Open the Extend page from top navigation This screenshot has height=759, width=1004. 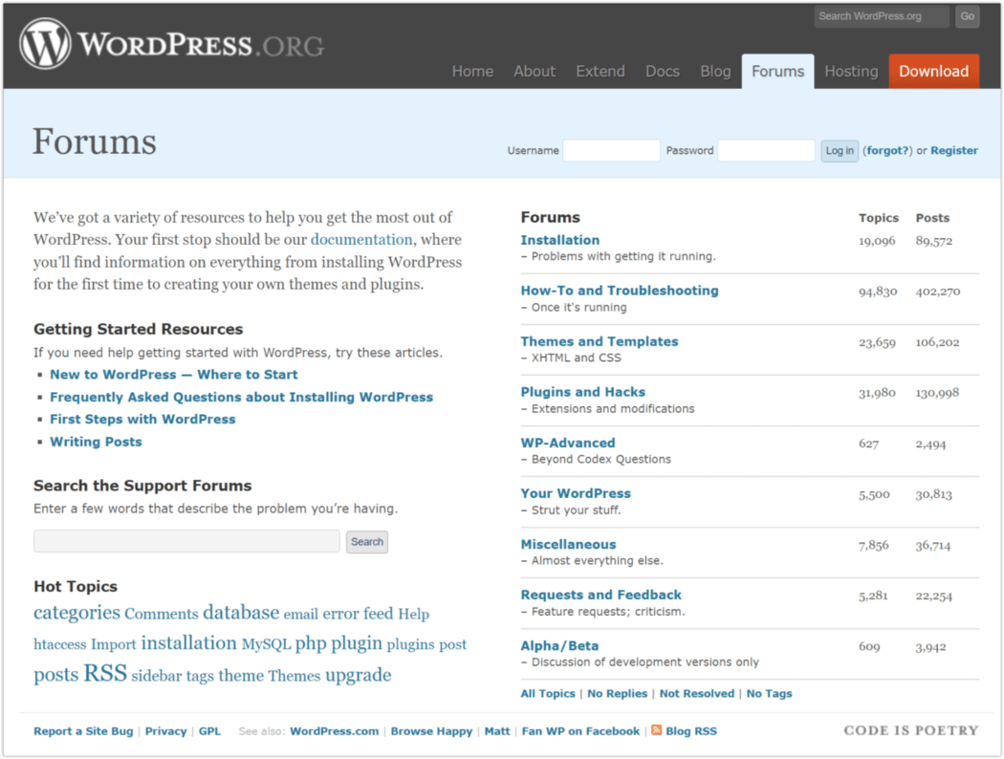pos(600,71)
